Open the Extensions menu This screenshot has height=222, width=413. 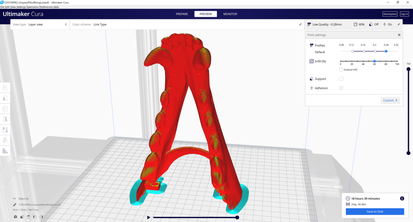(32, 7)
